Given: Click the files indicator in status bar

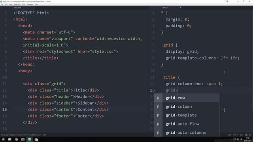Looking at the screenshot, I should coord(248,135).
